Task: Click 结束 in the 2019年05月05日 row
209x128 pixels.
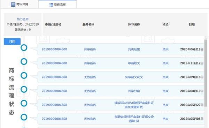Action: pos(165,119)
